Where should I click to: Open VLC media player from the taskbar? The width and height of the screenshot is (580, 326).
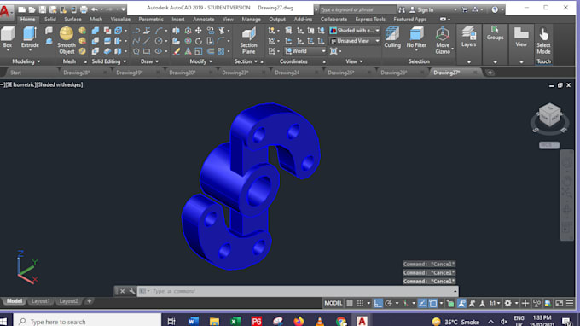tap(320, 321)
